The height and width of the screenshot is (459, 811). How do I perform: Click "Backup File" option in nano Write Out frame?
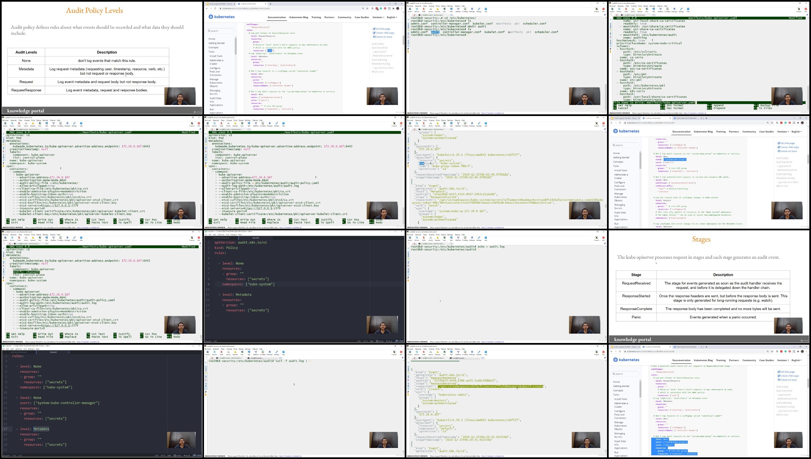pos(766,105)
